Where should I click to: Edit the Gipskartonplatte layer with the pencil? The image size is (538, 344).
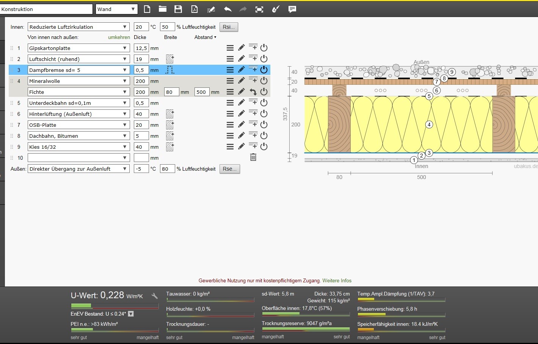[241, 48]
